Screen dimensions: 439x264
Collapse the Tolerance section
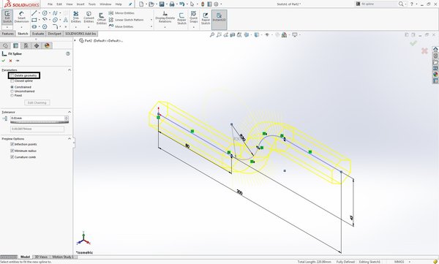[x=70, y=112]
